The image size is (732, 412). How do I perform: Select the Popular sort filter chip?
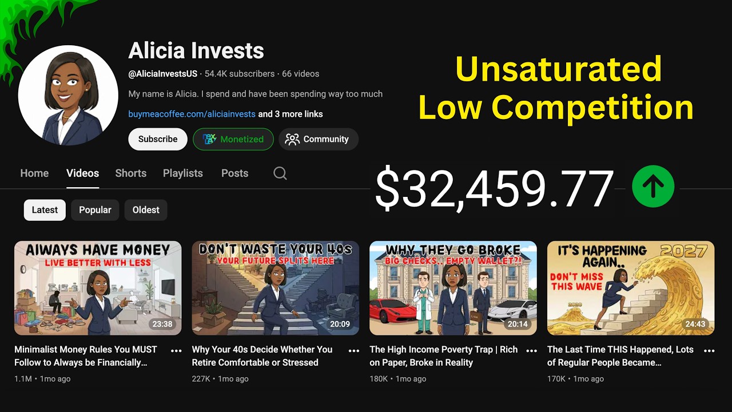point(95,210)
